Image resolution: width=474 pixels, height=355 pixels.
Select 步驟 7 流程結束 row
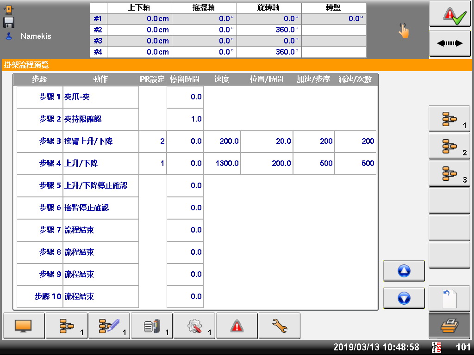(78, 230)
